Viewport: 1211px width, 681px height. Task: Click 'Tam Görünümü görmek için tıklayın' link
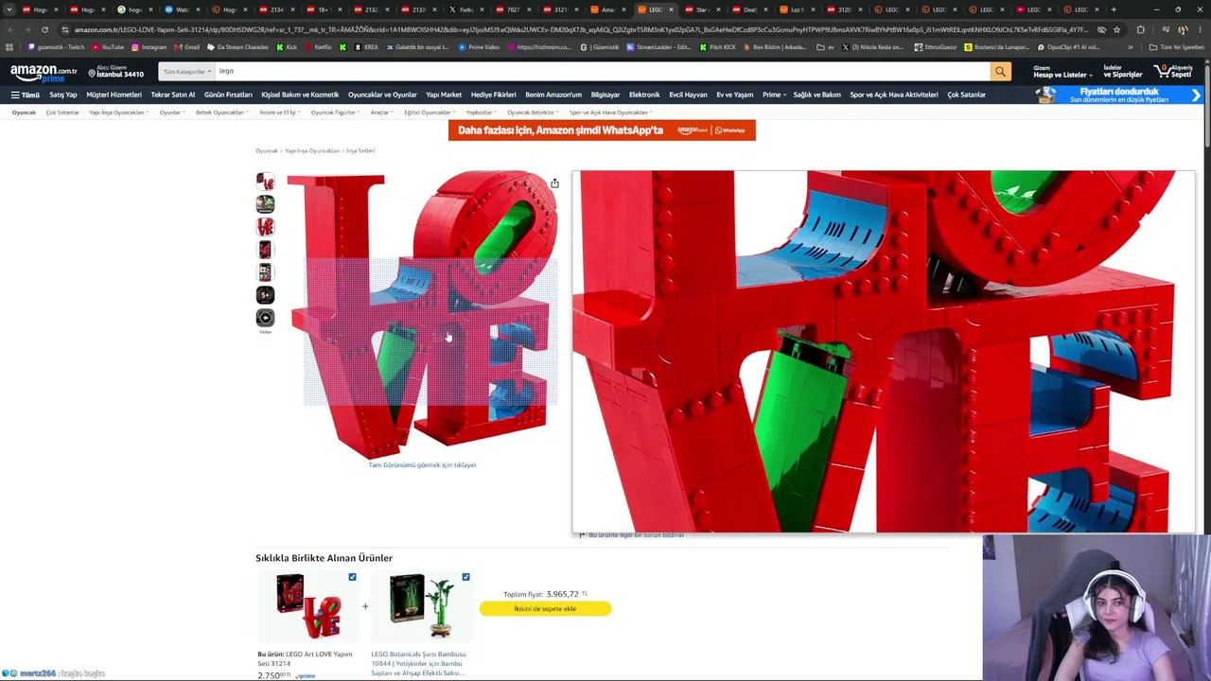pyautogui.click(x=422, y=465)
